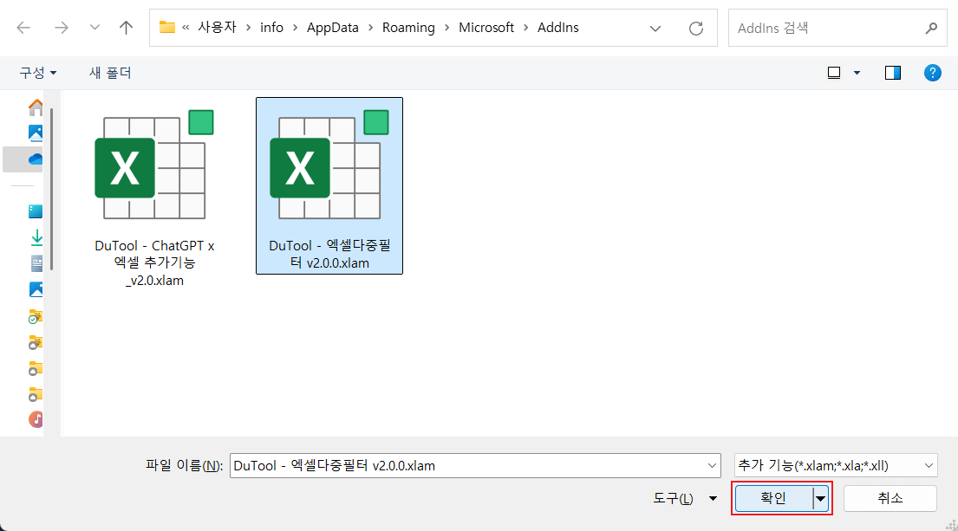This screenshot has width=958, height=531.
Task: Open Desktop in navigation pane
Action: pos(36,211)
